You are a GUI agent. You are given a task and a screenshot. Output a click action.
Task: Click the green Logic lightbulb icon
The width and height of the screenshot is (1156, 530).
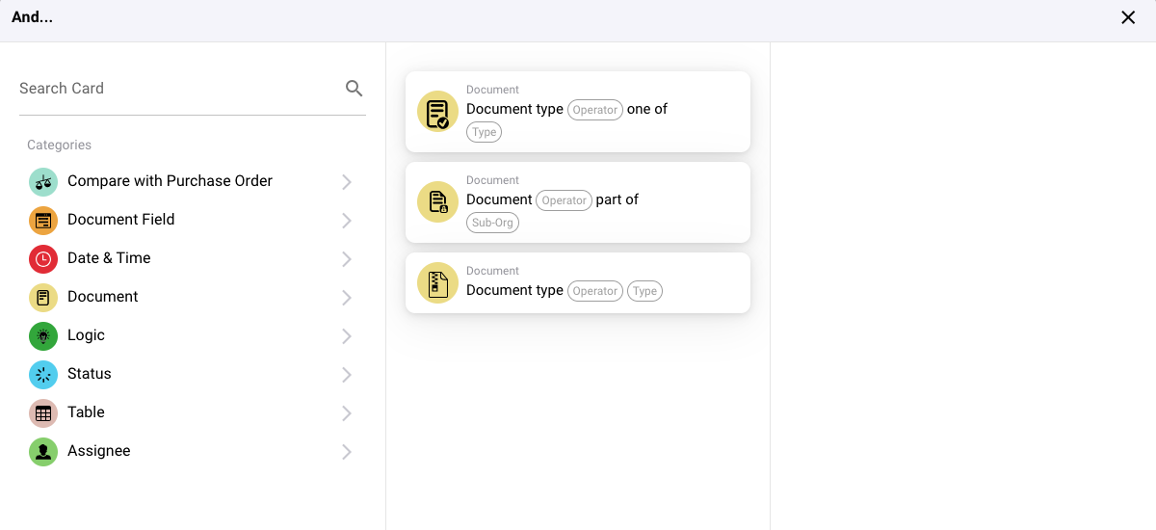pos(43,336)
